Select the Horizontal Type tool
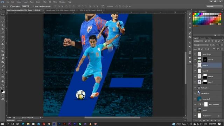The height and width of the screenshot is (126, 224). pyautogui.click(x=2, y=70)
